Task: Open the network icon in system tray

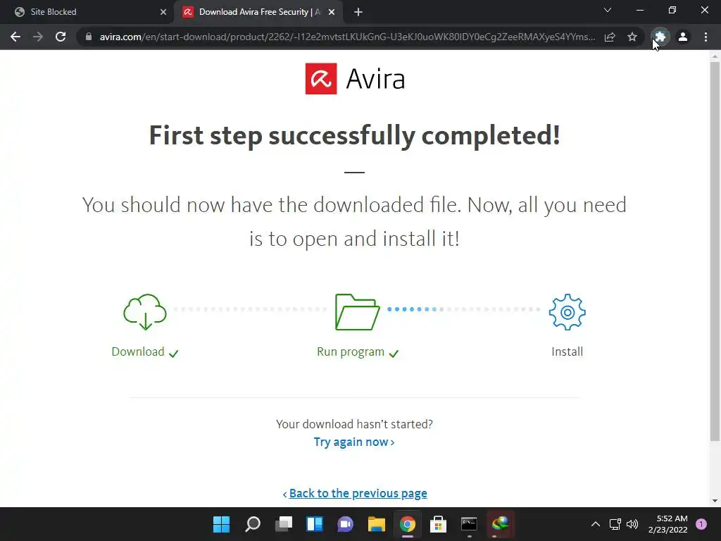Action: 615,523
